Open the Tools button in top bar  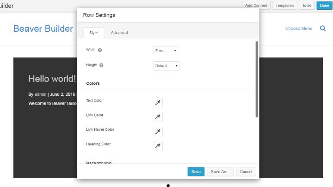pyautogui.click(x=307, y=6)
